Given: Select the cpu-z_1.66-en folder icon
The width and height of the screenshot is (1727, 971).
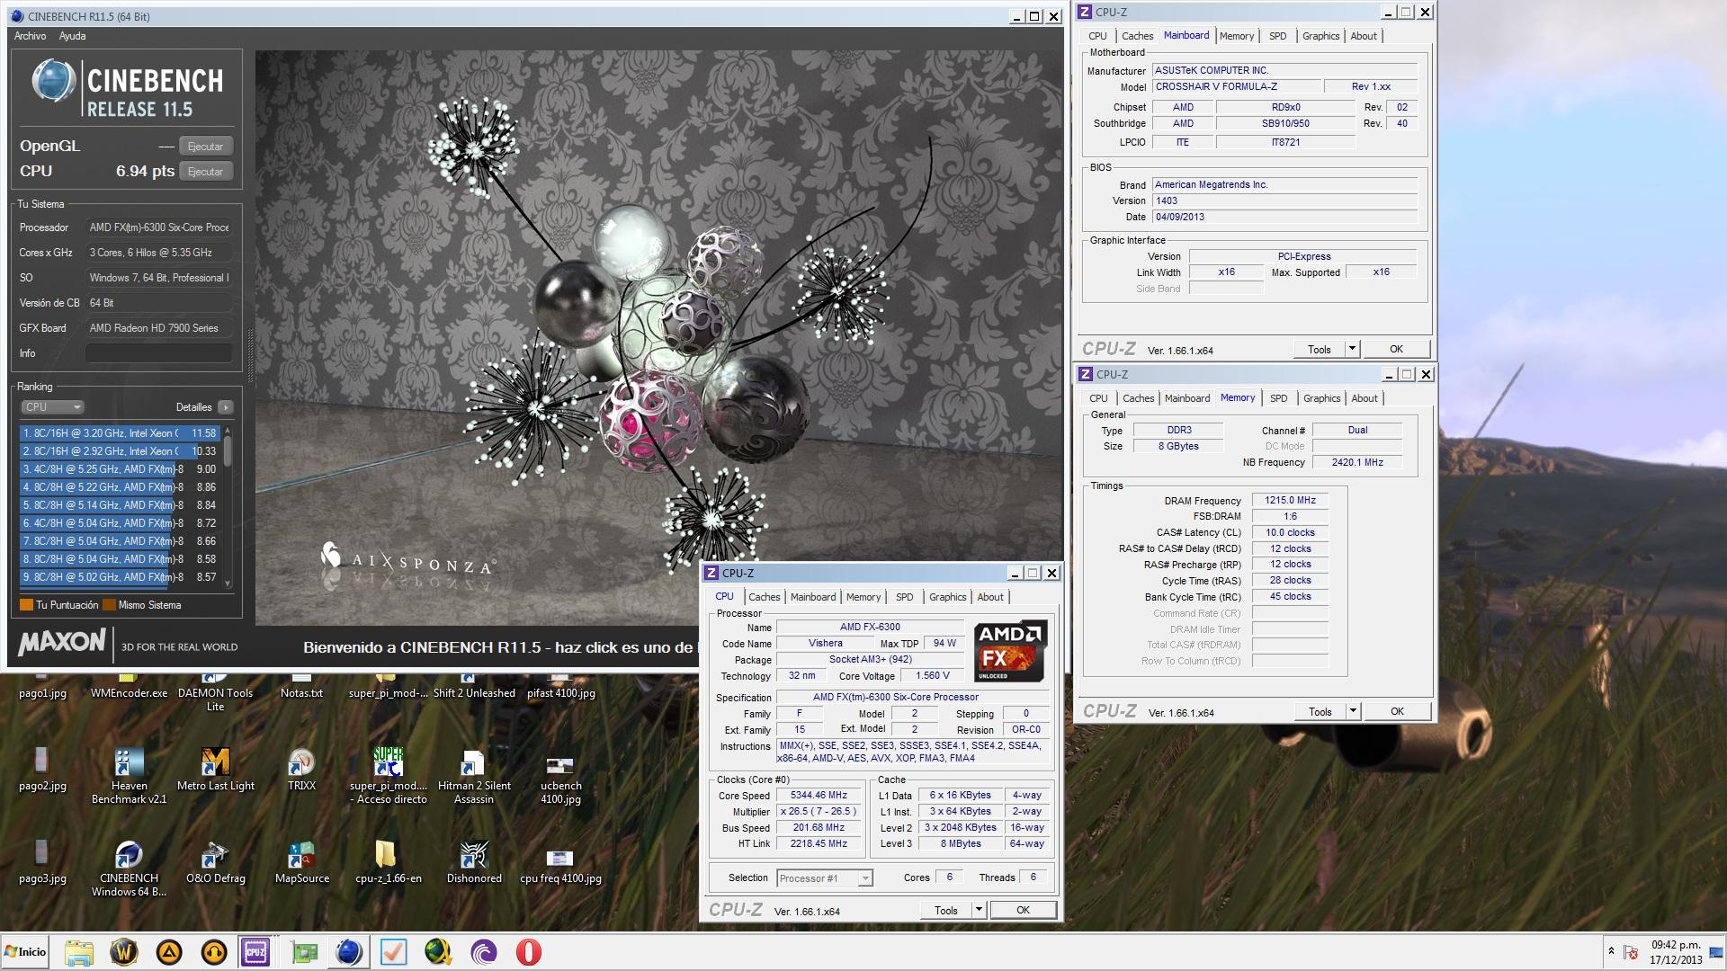Looking at the screenshot, I should click(389, 861).
